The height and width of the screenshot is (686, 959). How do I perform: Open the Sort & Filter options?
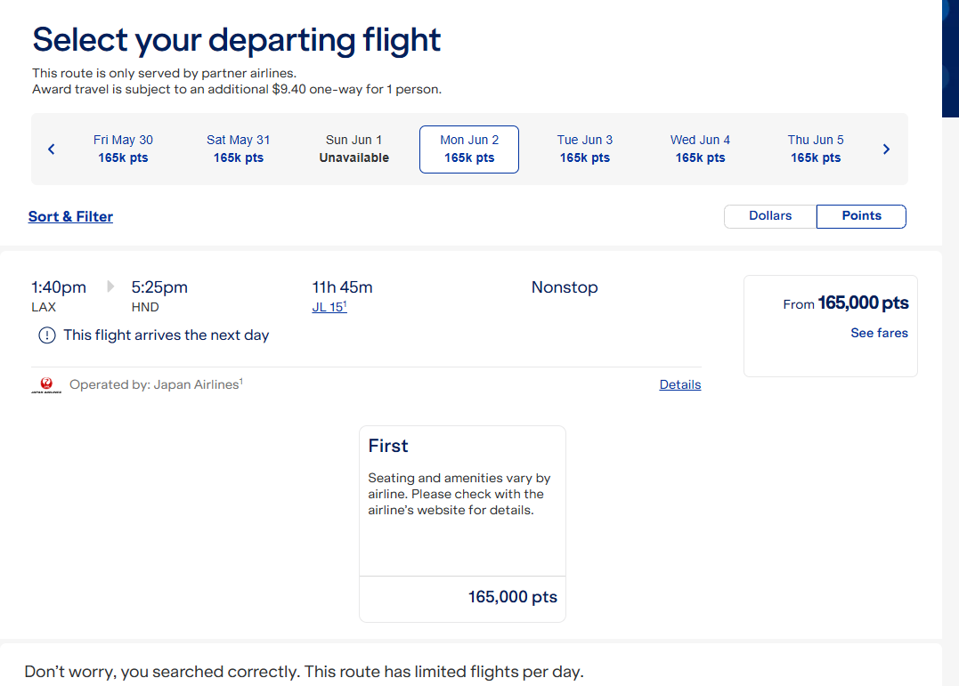70,216
